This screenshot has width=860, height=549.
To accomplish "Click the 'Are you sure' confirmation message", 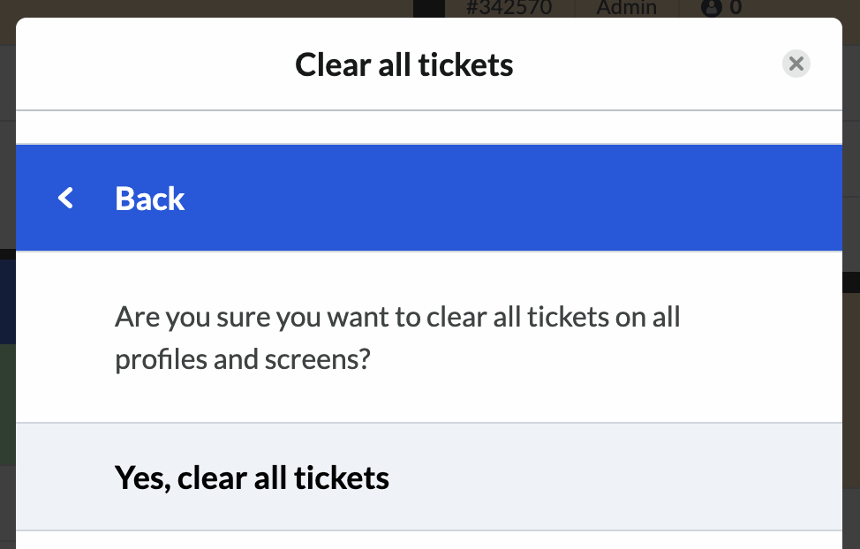I will (x=397, y=337).
